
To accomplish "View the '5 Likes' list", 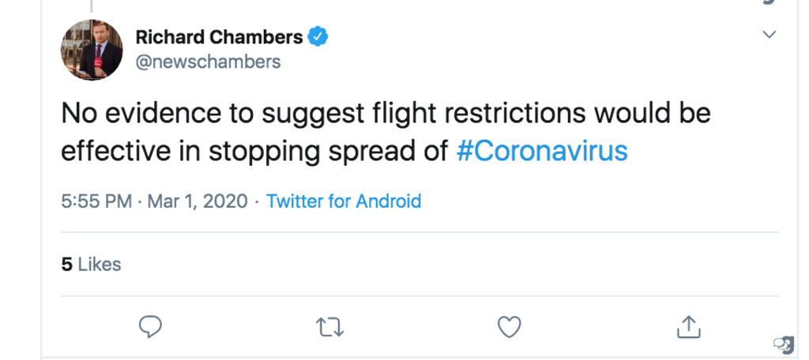I will 91,264.
